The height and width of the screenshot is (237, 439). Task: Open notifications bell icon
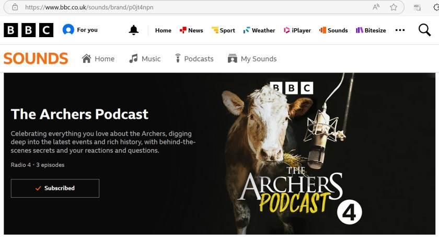click(134, 30)
